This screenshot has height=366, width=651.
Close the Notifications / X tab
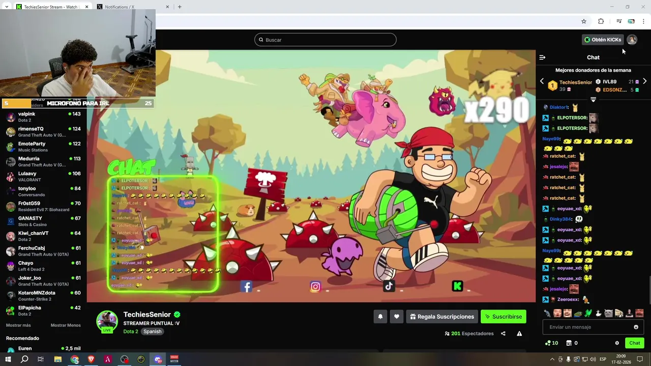pyautogui.click(x=168, y=7)
